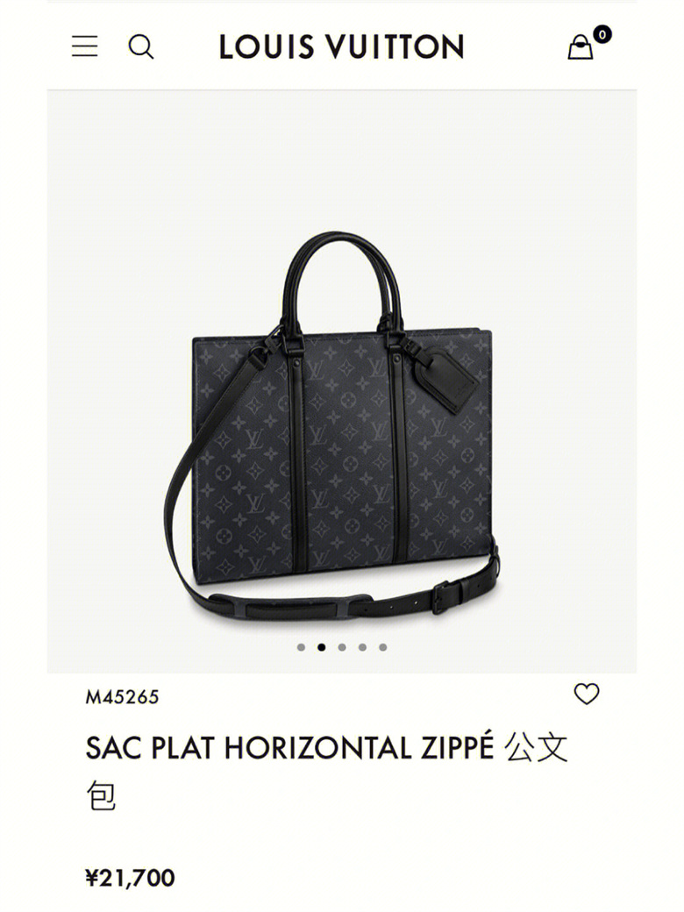View the fifth carousel image dot

click(382, 647)
